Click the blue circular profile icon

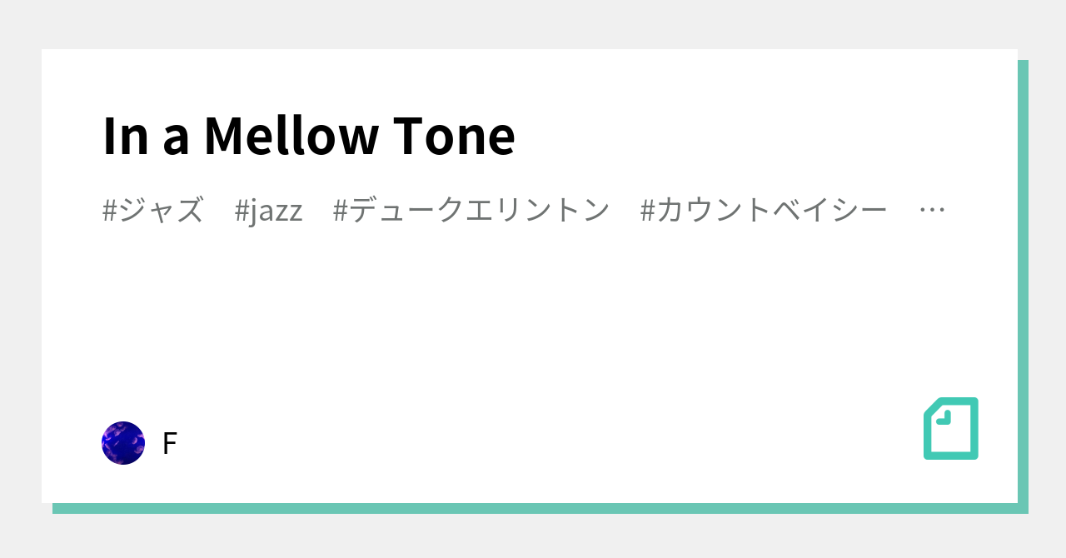(x=122, y=442)
